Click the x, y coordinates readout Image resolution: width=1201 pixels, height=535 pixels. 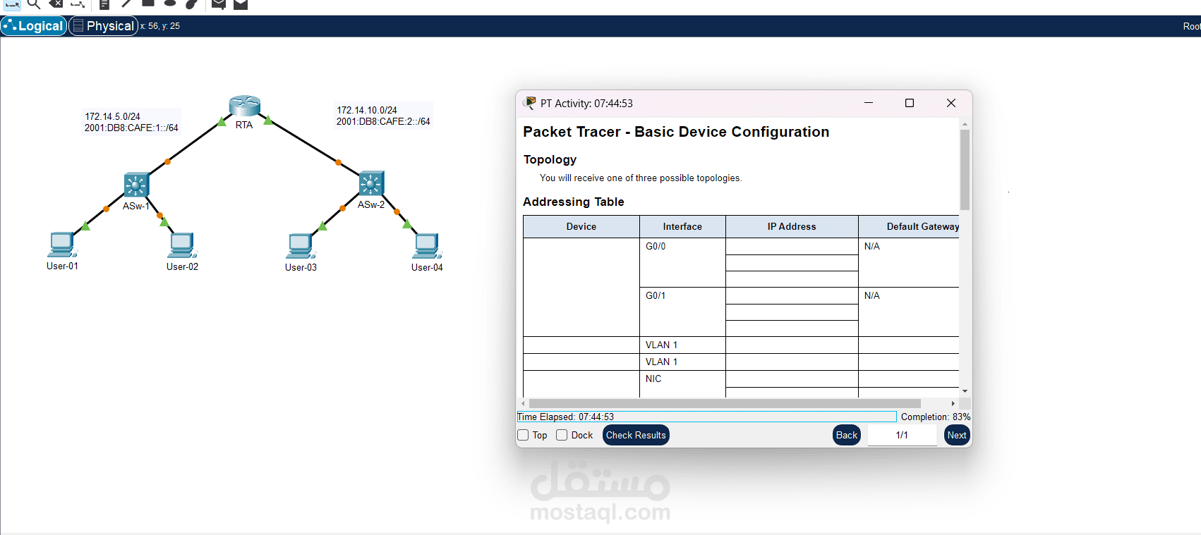tap(160, 26)
